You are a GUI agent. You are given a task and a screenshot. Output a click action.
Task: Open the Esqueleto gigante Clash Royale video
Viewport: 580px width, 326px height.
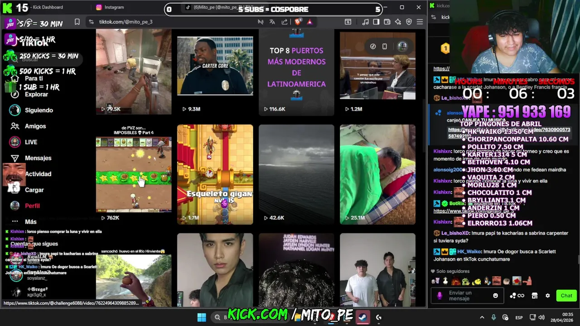(215, 174)
